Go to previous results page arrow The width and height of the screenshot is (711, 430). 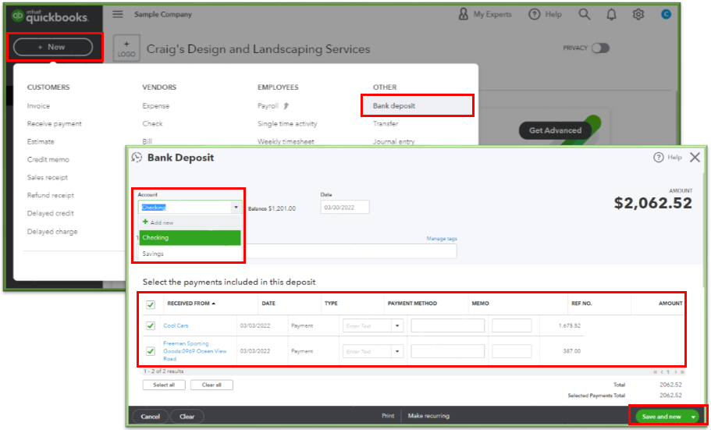662,372
